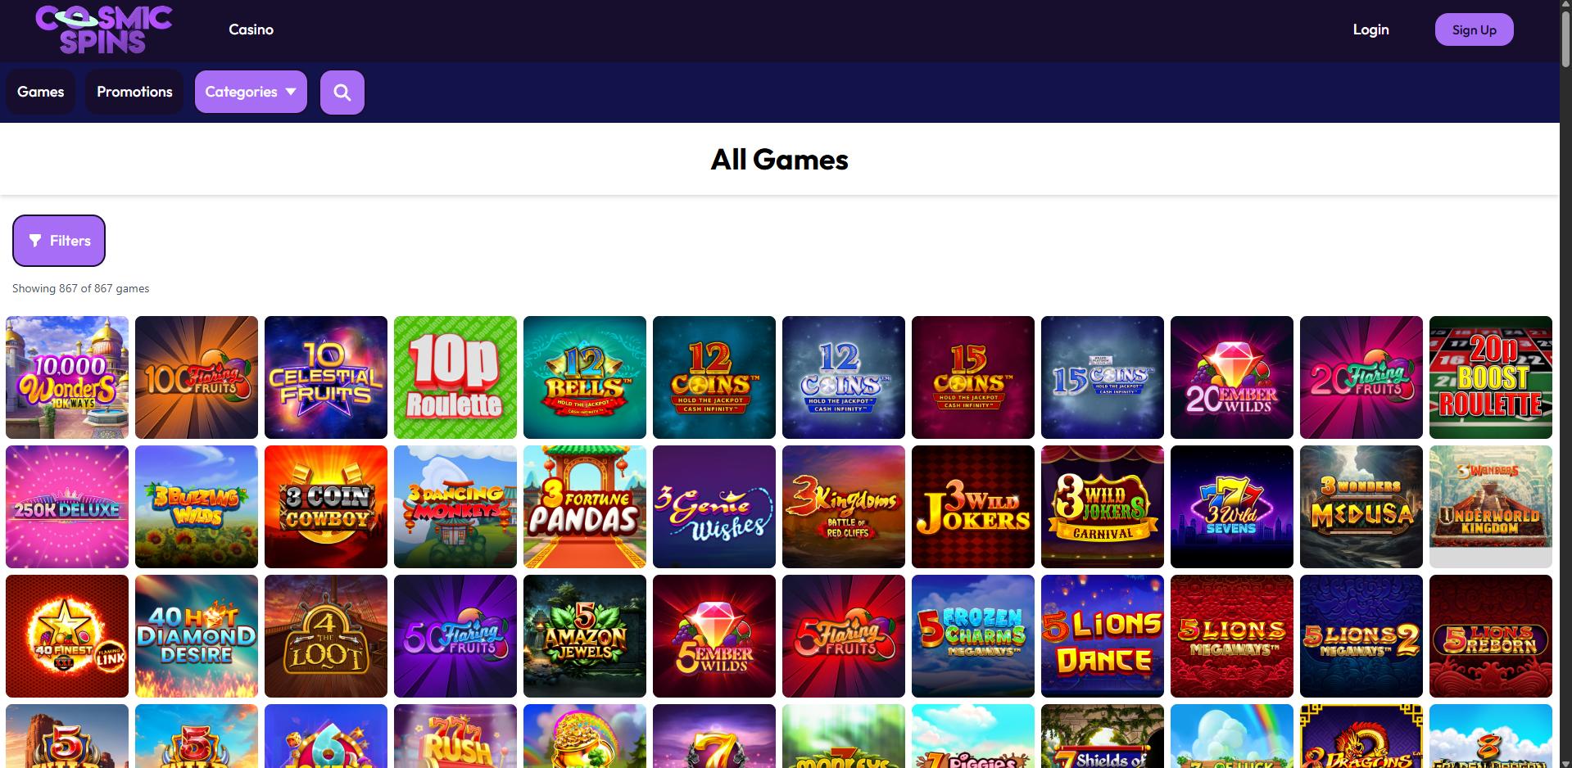Open the 3 Coin Cowboy game tile
The height and width of the screenshot is (768, 1572).
click(x=326, y=507)
